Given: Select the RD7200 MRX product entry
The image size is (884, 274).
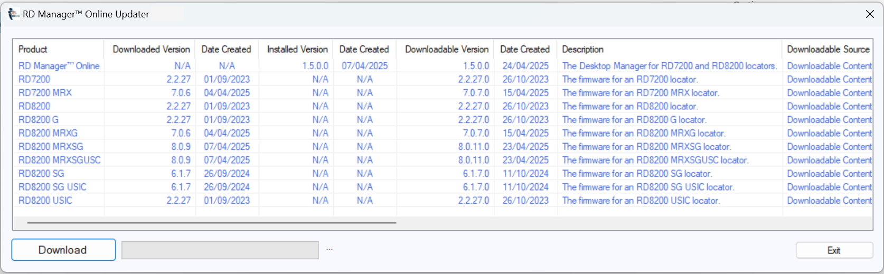Looking at the screenshot, I should click(45, 93).
